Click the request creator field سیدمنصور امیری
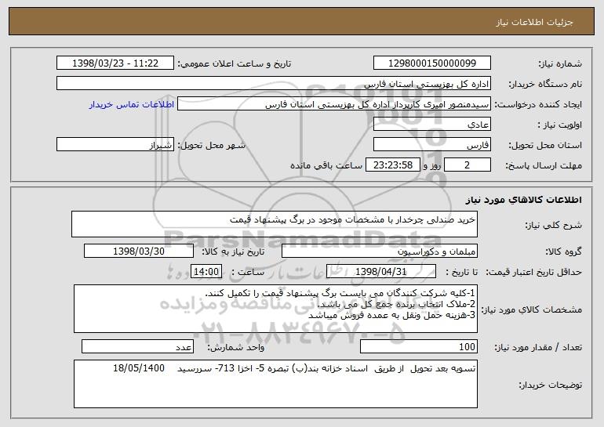604x427 pixels. (x=334, y=104)
